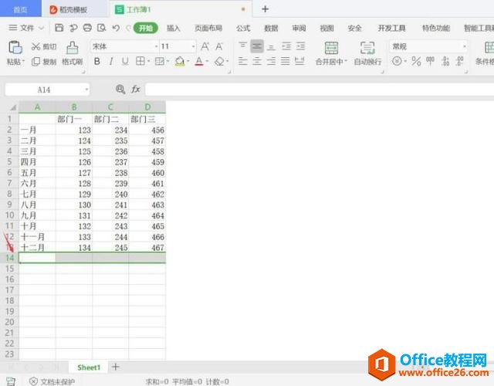The image size is (494, 386).
Task: Justify text across the cell
Action: pos(285,61)
